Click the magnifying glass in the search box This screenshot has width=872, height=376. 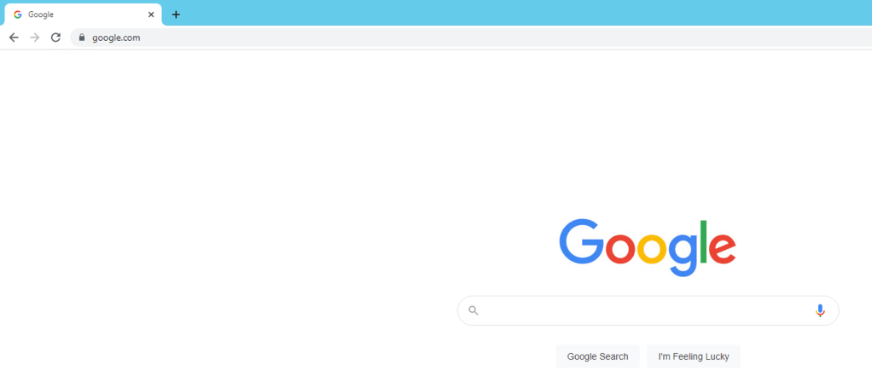(x=474, y=310)
